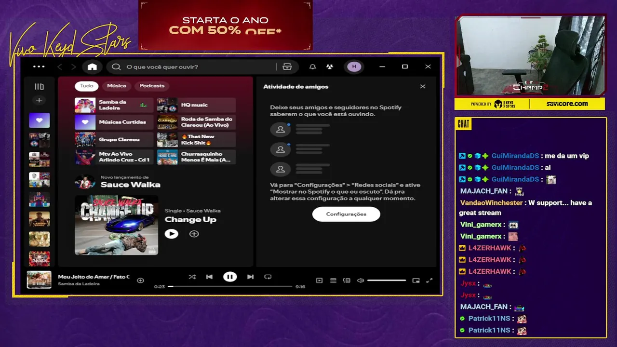Pause playback
Image resolution: width=617 pixels, height=347 pixels.
pyautogui.click(x=230, y=277)
